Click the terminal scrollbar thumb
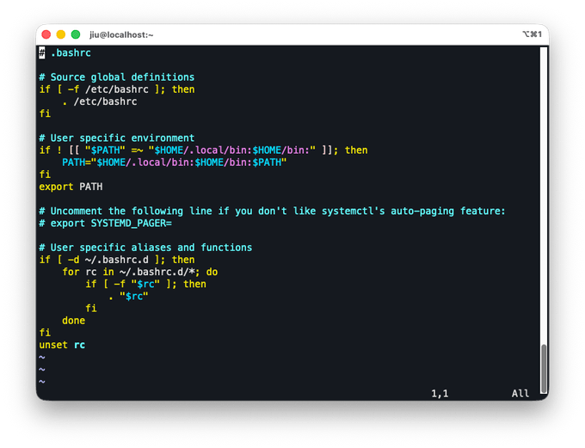 coord(544,368)
